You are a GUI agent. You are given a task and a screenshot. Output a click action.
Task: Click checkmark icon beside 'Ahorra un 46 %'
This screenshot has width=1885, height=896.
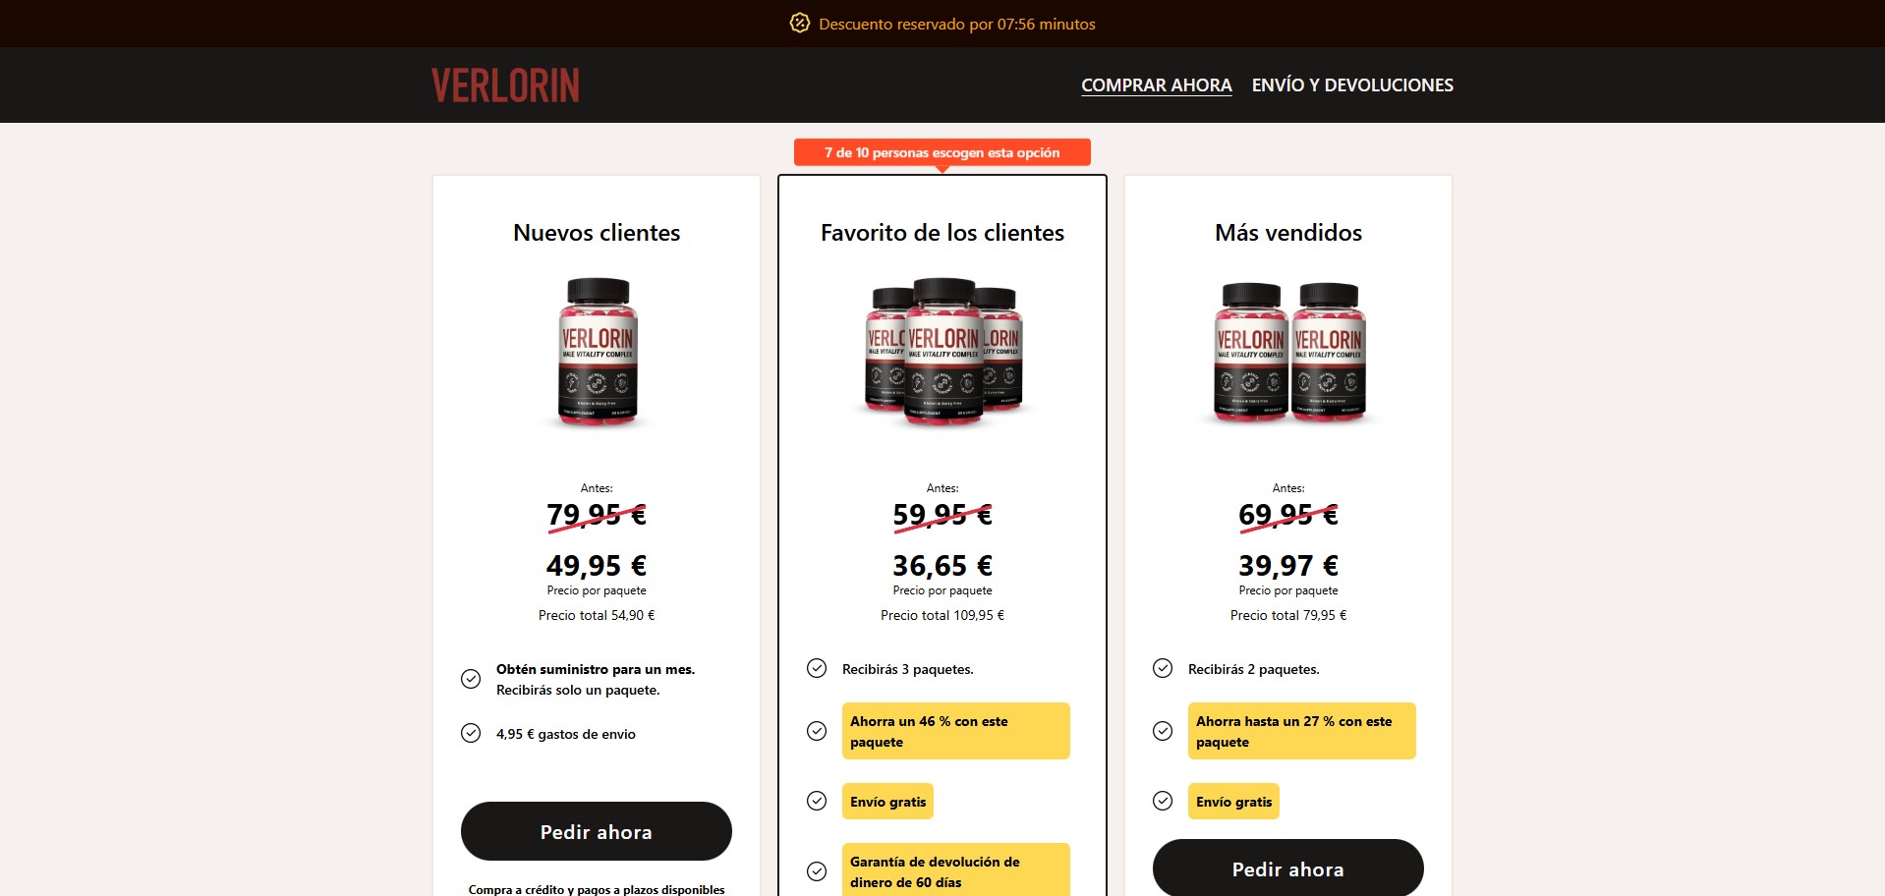pos(817,731)
